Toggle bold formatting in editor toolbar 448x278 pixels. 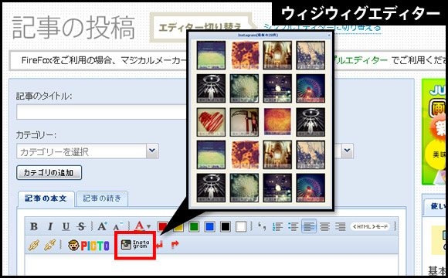coord(34,226)
